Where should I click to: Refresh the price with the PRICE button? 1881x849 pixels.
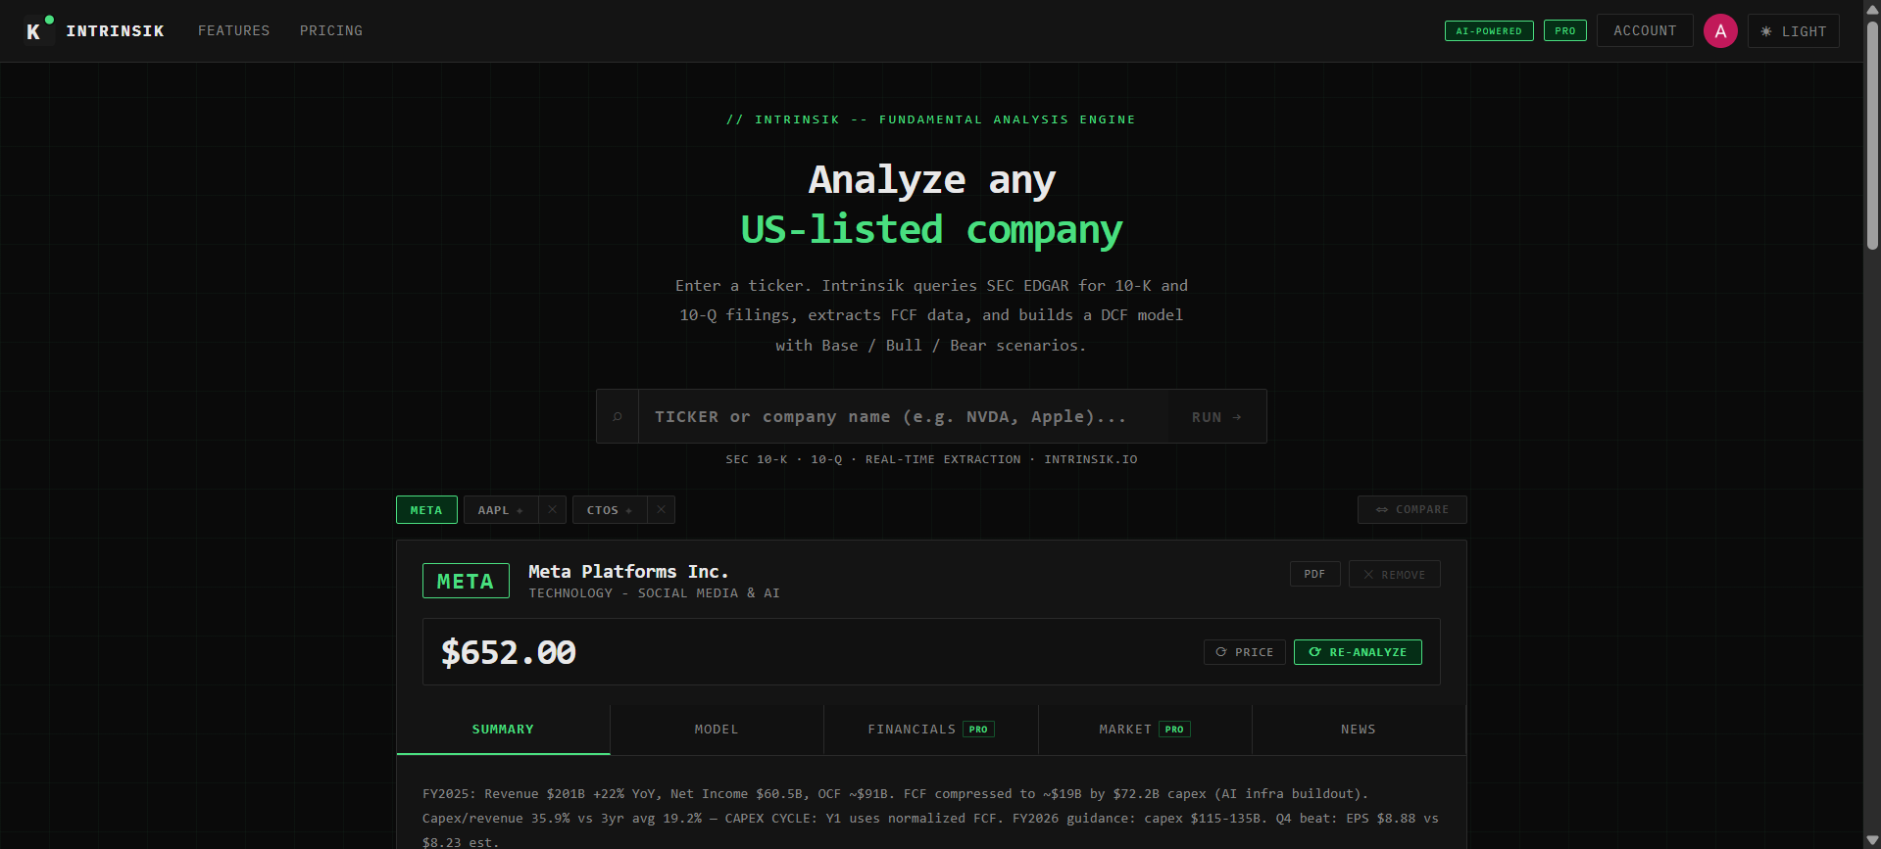pos(1244,651)
